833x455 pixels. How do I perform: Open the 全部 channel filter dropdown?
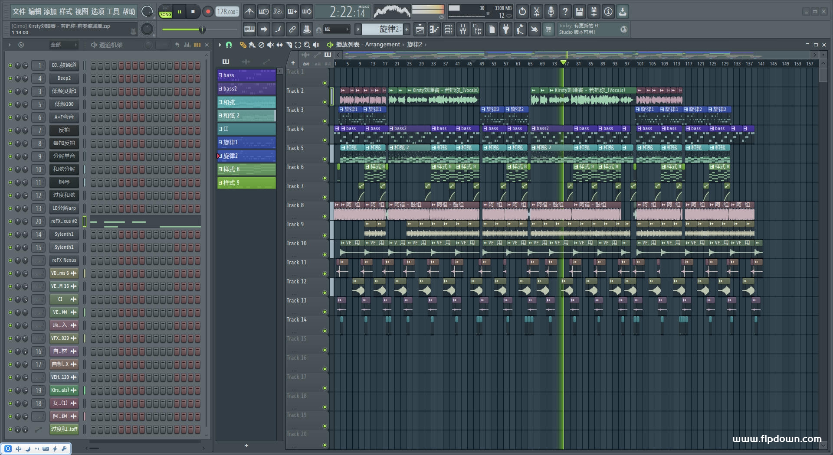click(64, 45)
